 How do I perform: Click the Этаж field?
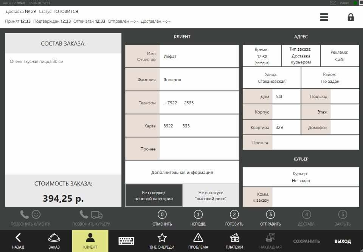[x=345, y=112]
